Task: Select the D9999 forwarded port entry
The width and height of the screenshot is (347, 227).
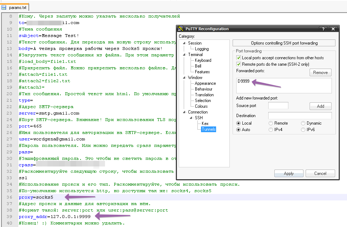Action: point(243,81)
